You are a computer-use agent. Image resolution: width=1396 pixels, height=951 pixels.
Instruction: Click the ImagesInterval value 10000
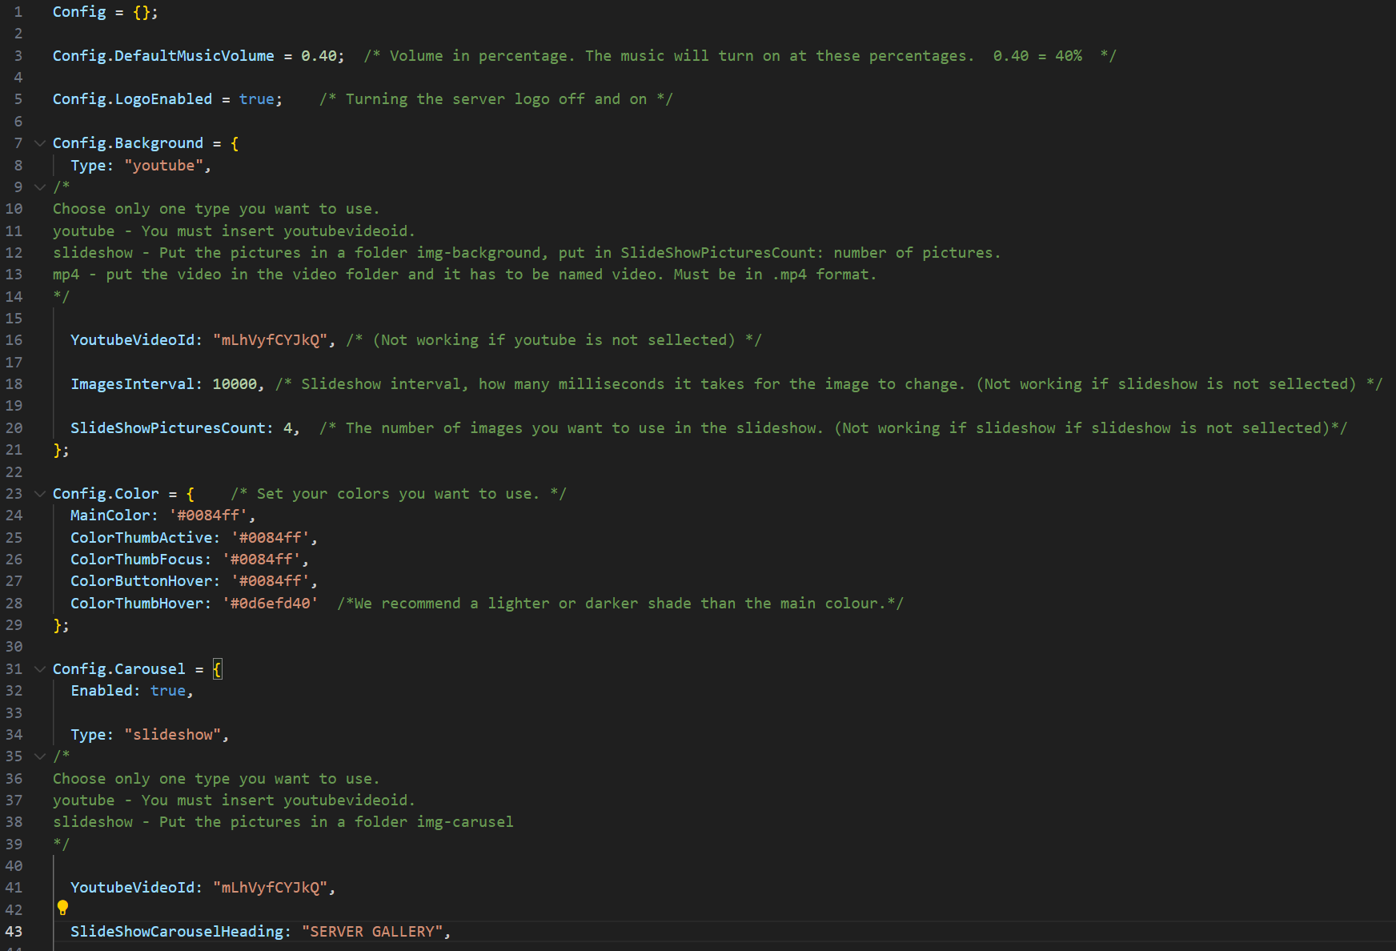pyautogui.click(x=237, y=383)
